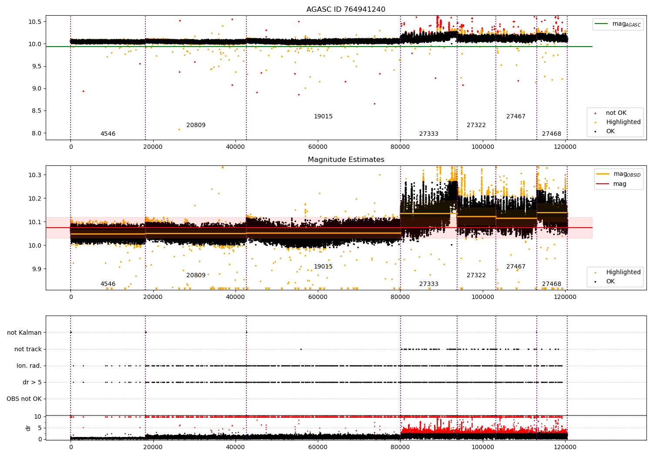Click the 'OBS not OK' y-axis label

click(x=24, y=399)
